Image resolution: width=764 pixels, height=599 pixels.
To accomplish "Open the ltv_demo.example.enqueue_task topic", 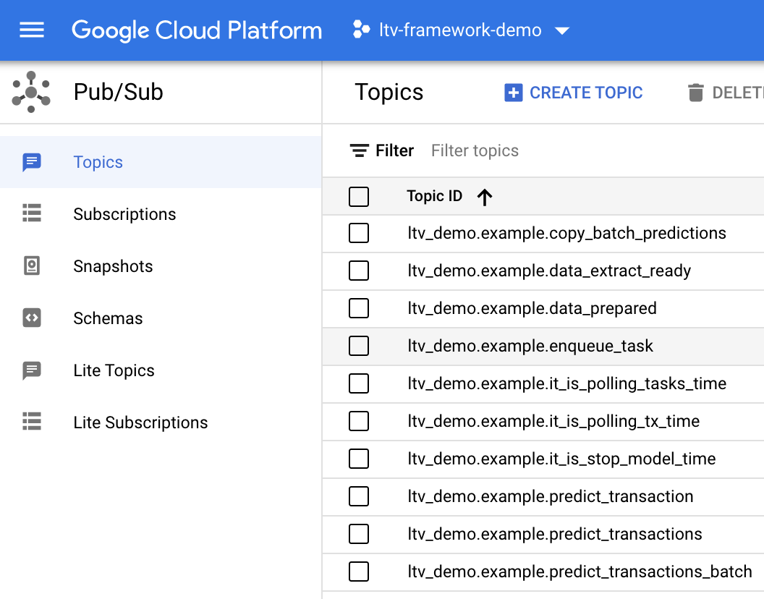I will [x=530, y=346].
